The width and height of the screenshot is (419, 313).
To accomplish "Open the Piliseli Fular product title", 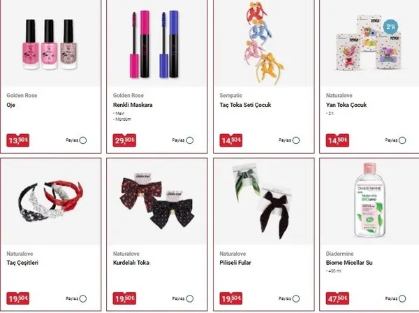I will tap(235, 263).
